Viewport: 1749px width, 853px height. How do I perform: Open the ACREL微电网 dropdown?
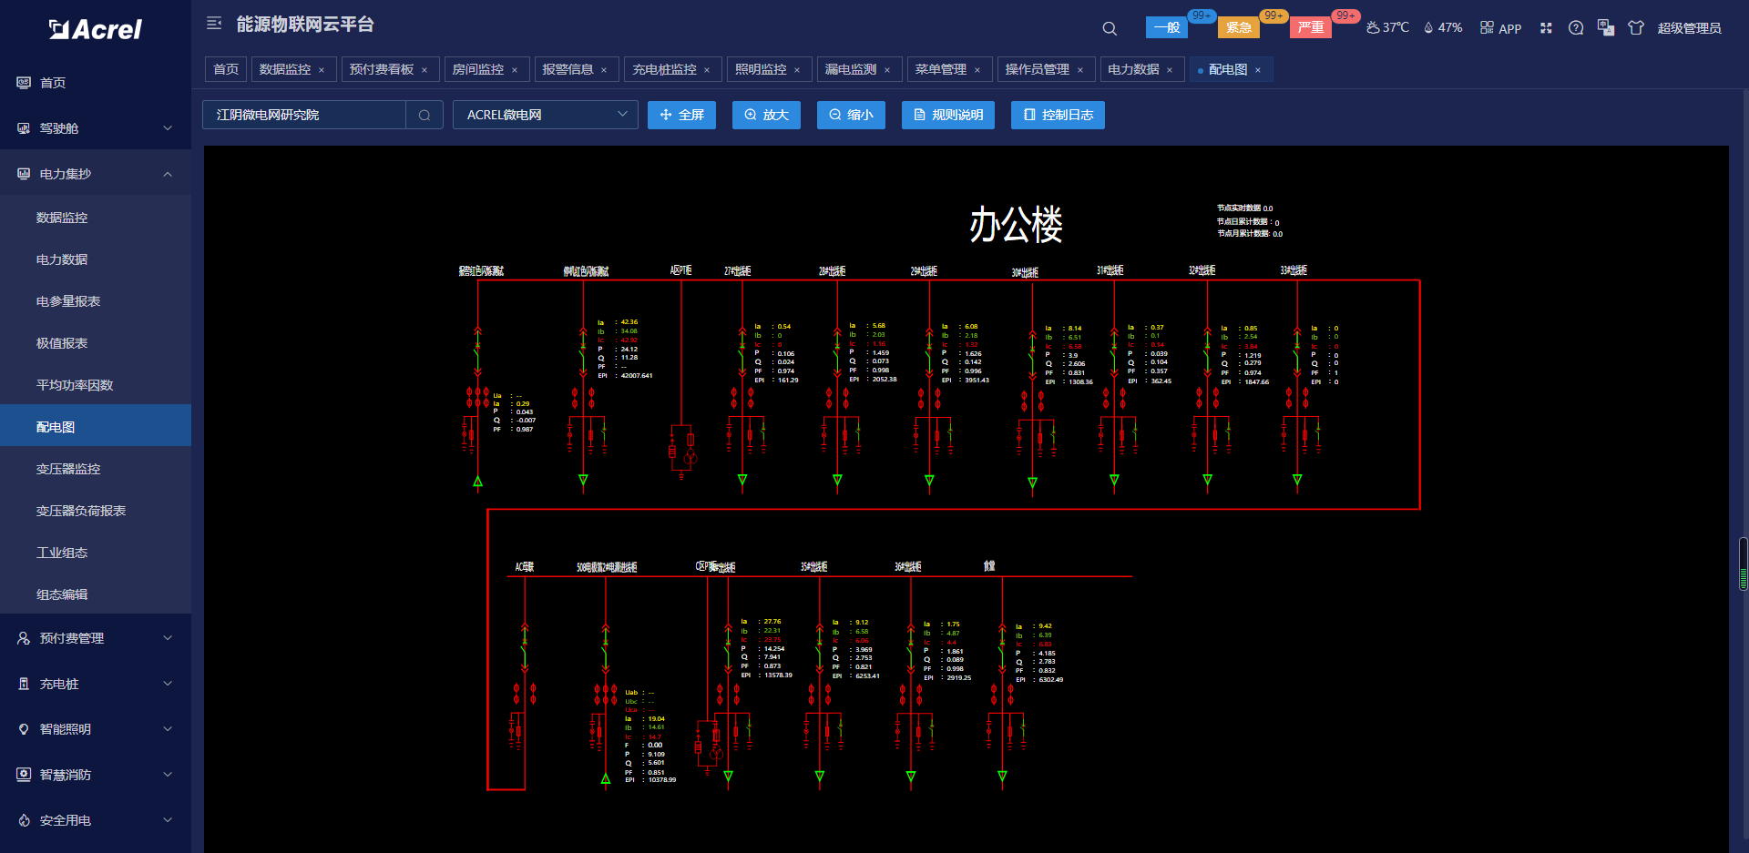pos(545,116)
